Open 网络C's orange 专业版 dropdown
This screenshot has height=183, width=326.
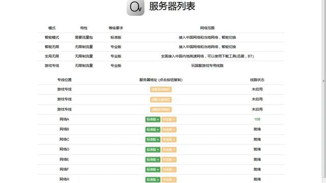(169, 139)
